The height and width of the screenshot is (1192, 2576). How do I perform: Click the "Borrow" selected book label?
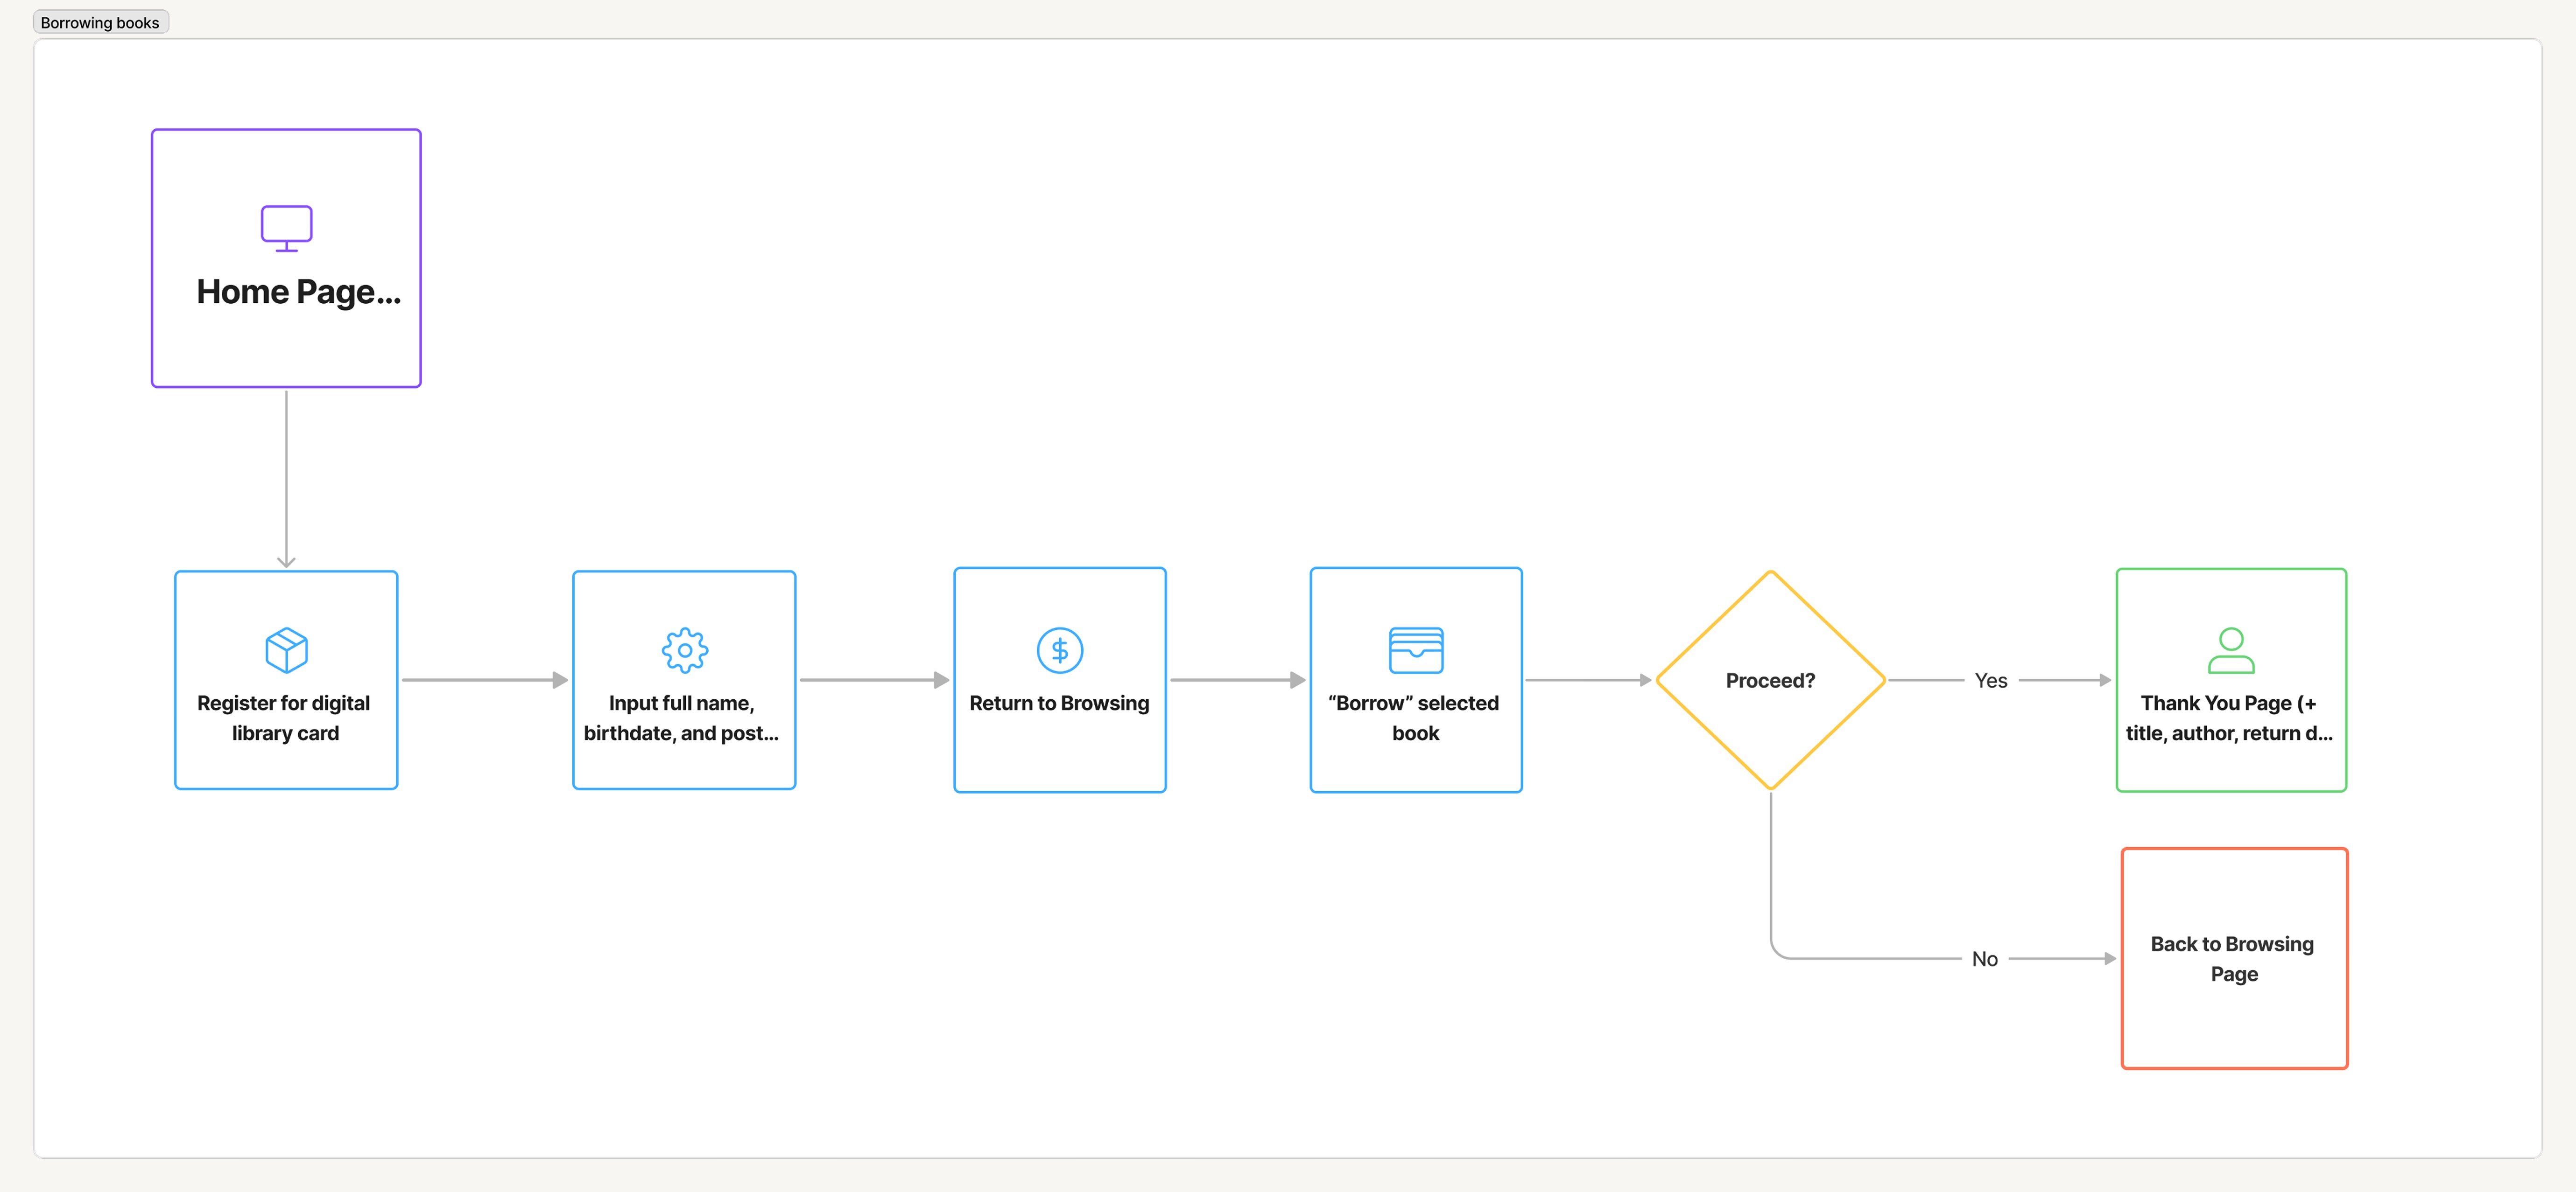pos(1414,718)
